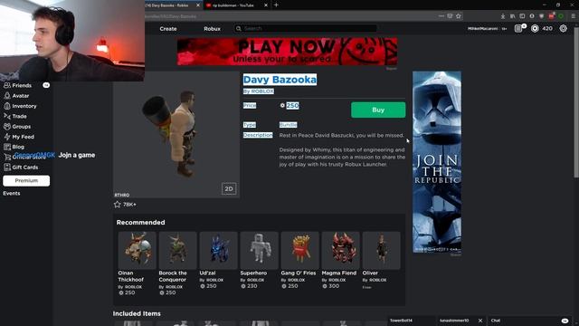Switch to the Davy Bazooka browser tab
This screenshot has height=326, width=579.
pyautogui.click(x=170, y=5)
